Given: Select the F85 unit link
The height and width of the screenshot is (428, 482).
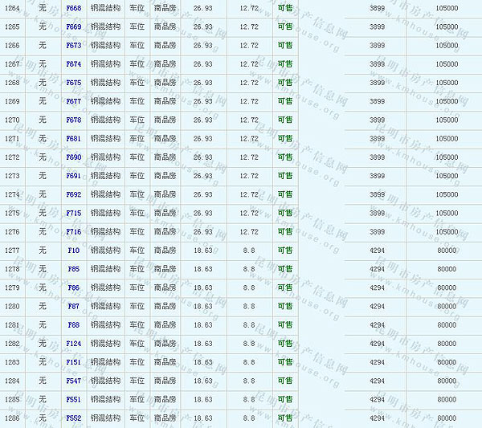Looking at the screenshot, I should tap(73, 269).
